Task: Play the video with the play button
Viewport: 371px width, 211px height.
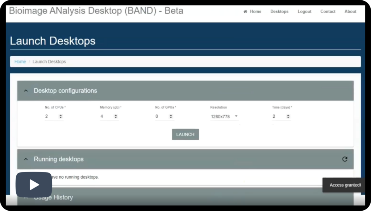Action: [34, 184]
